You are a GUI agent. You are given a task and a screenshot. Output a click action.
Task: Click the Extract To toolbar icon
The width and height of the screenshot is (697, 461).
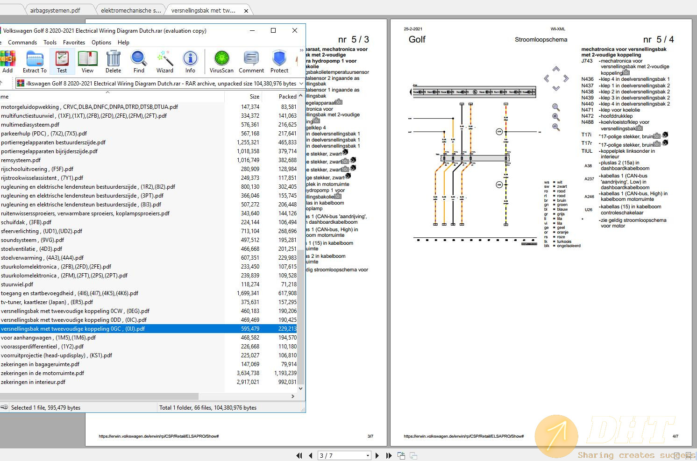tap(35, 62)
